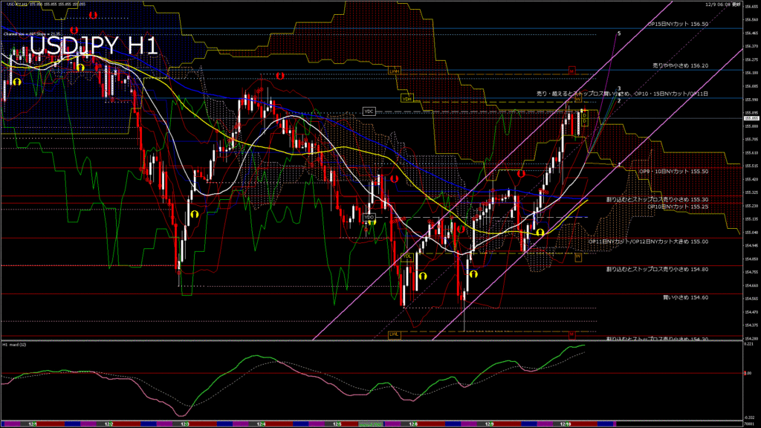Click wave number 5 projection label
The image size is (761, 428).
pos(618,34)
